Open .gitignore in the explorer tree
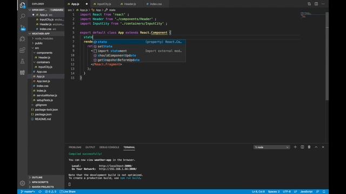The width and height of the screenshot is (346, 194). [41, 105]
